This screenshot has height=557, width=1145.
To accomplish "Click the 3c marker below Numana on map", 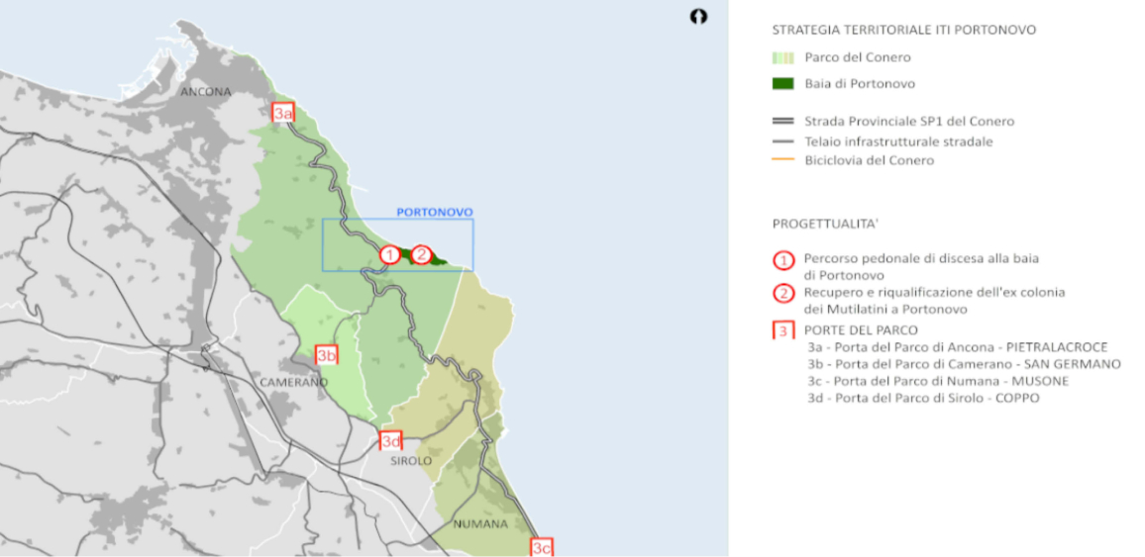I will click(x=541, y=547).
